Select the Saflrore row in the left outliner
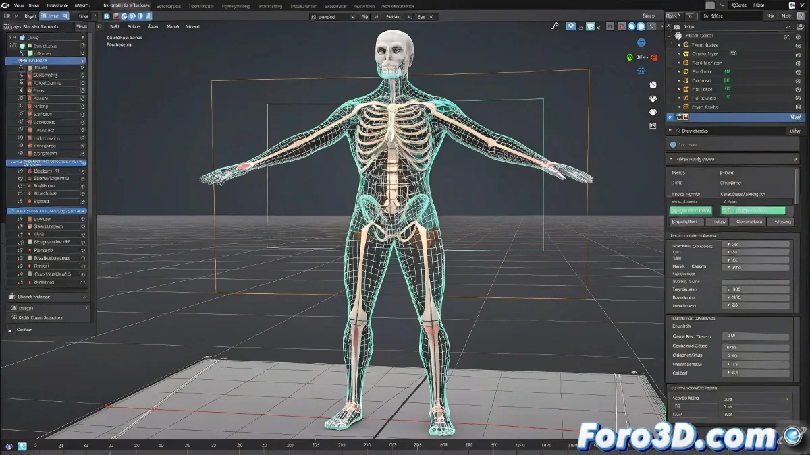 tap(47, 114)
